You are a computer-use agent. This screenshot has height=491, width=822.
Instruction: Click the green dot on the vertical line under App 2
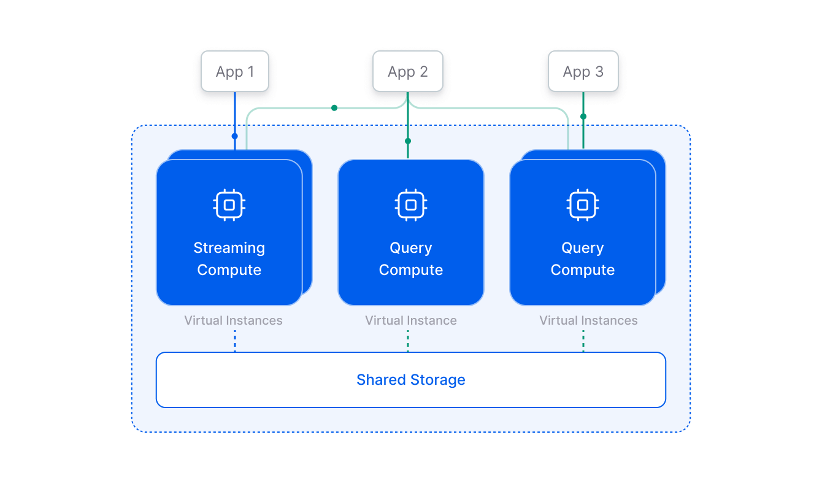(408, 141)
